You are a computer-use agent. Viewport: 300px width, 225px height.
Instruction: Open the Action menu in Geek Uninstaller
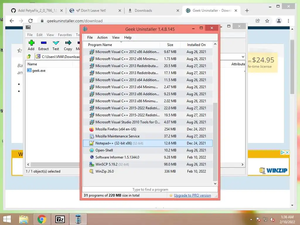pyautogui.click(x=102, y=37)
